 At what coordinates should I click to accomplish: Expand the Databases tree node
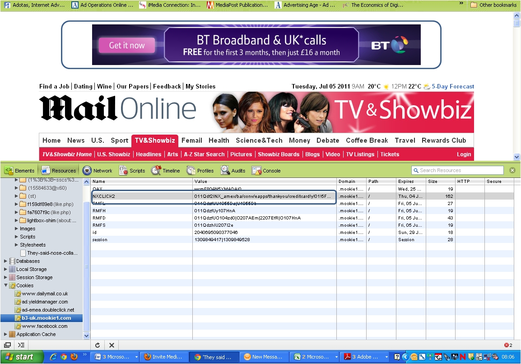(5, 261)
